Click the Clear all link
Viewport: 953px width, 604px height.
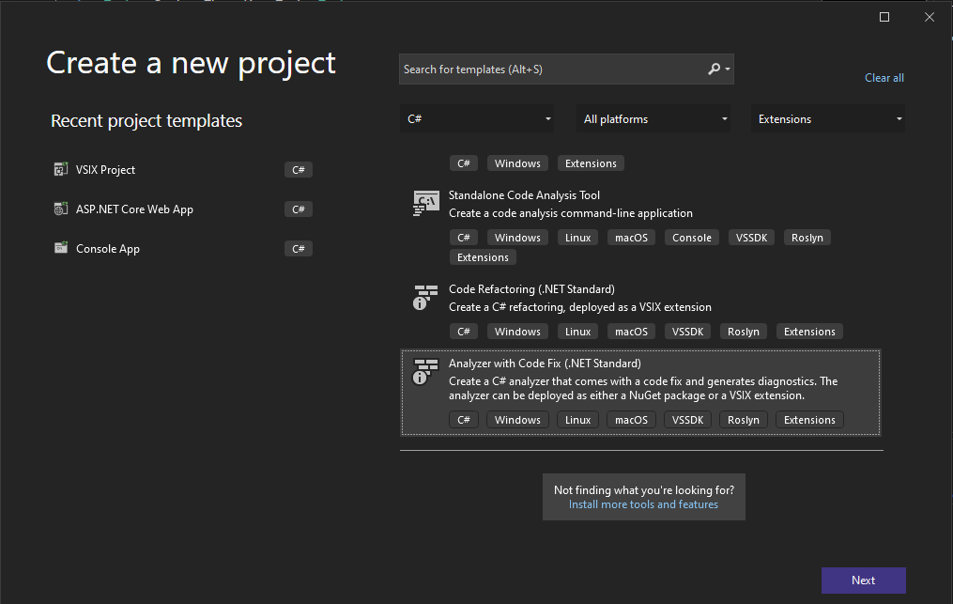coord(884,77)
